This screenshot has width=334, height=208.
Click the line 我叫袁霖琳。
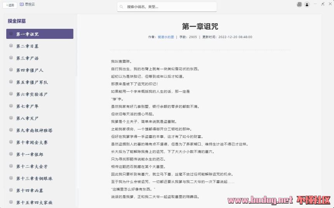point(122,61)
